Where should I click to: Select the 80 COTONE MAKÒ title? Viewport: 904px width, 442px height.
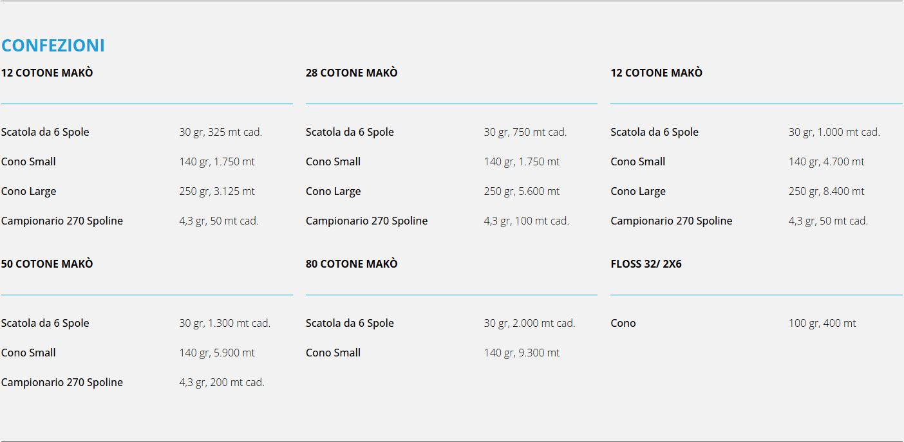point(352,264)
